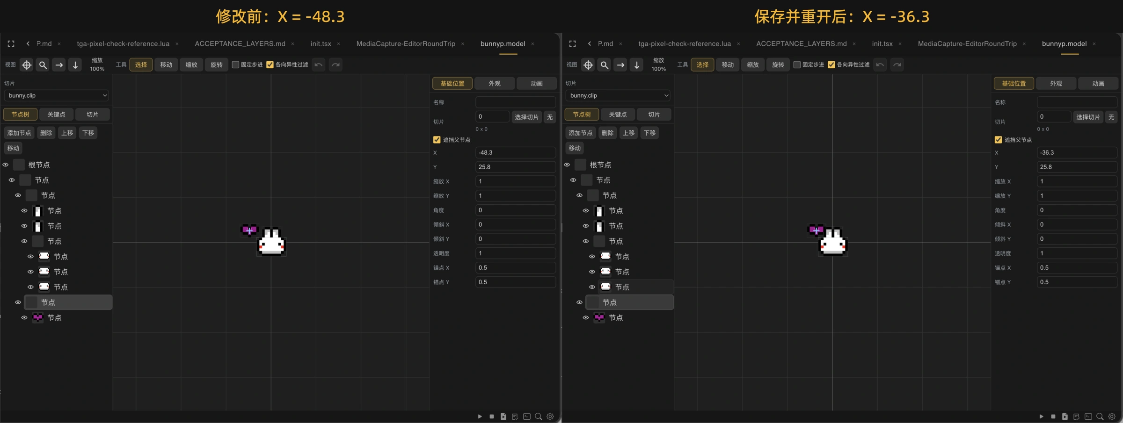
Task: Click the center-view crosshair icon in left panel
Action: point(27,65)
